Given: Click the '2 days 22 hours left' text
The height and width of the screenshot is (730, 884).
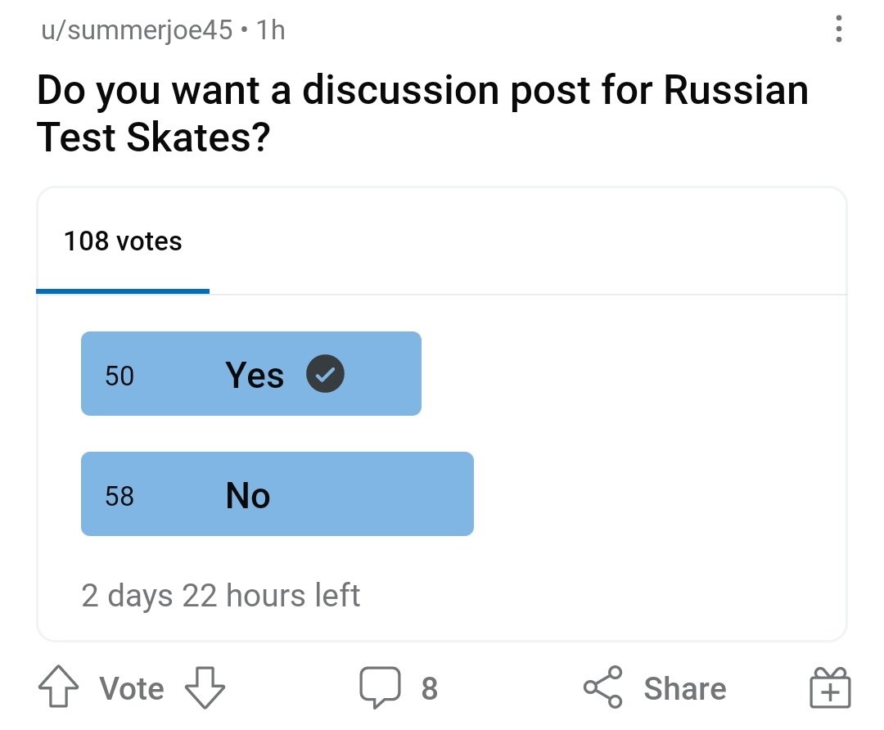Looking at the screenshot, I should (x=221, y=596).
